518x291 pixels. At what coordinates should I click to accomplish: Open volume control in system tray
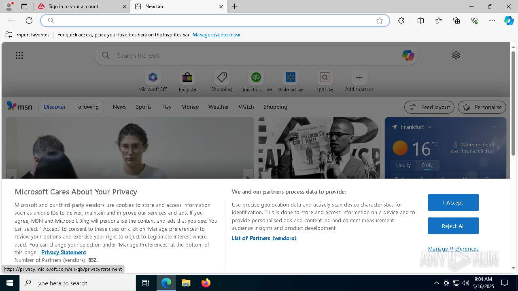(x=466, y=283)
